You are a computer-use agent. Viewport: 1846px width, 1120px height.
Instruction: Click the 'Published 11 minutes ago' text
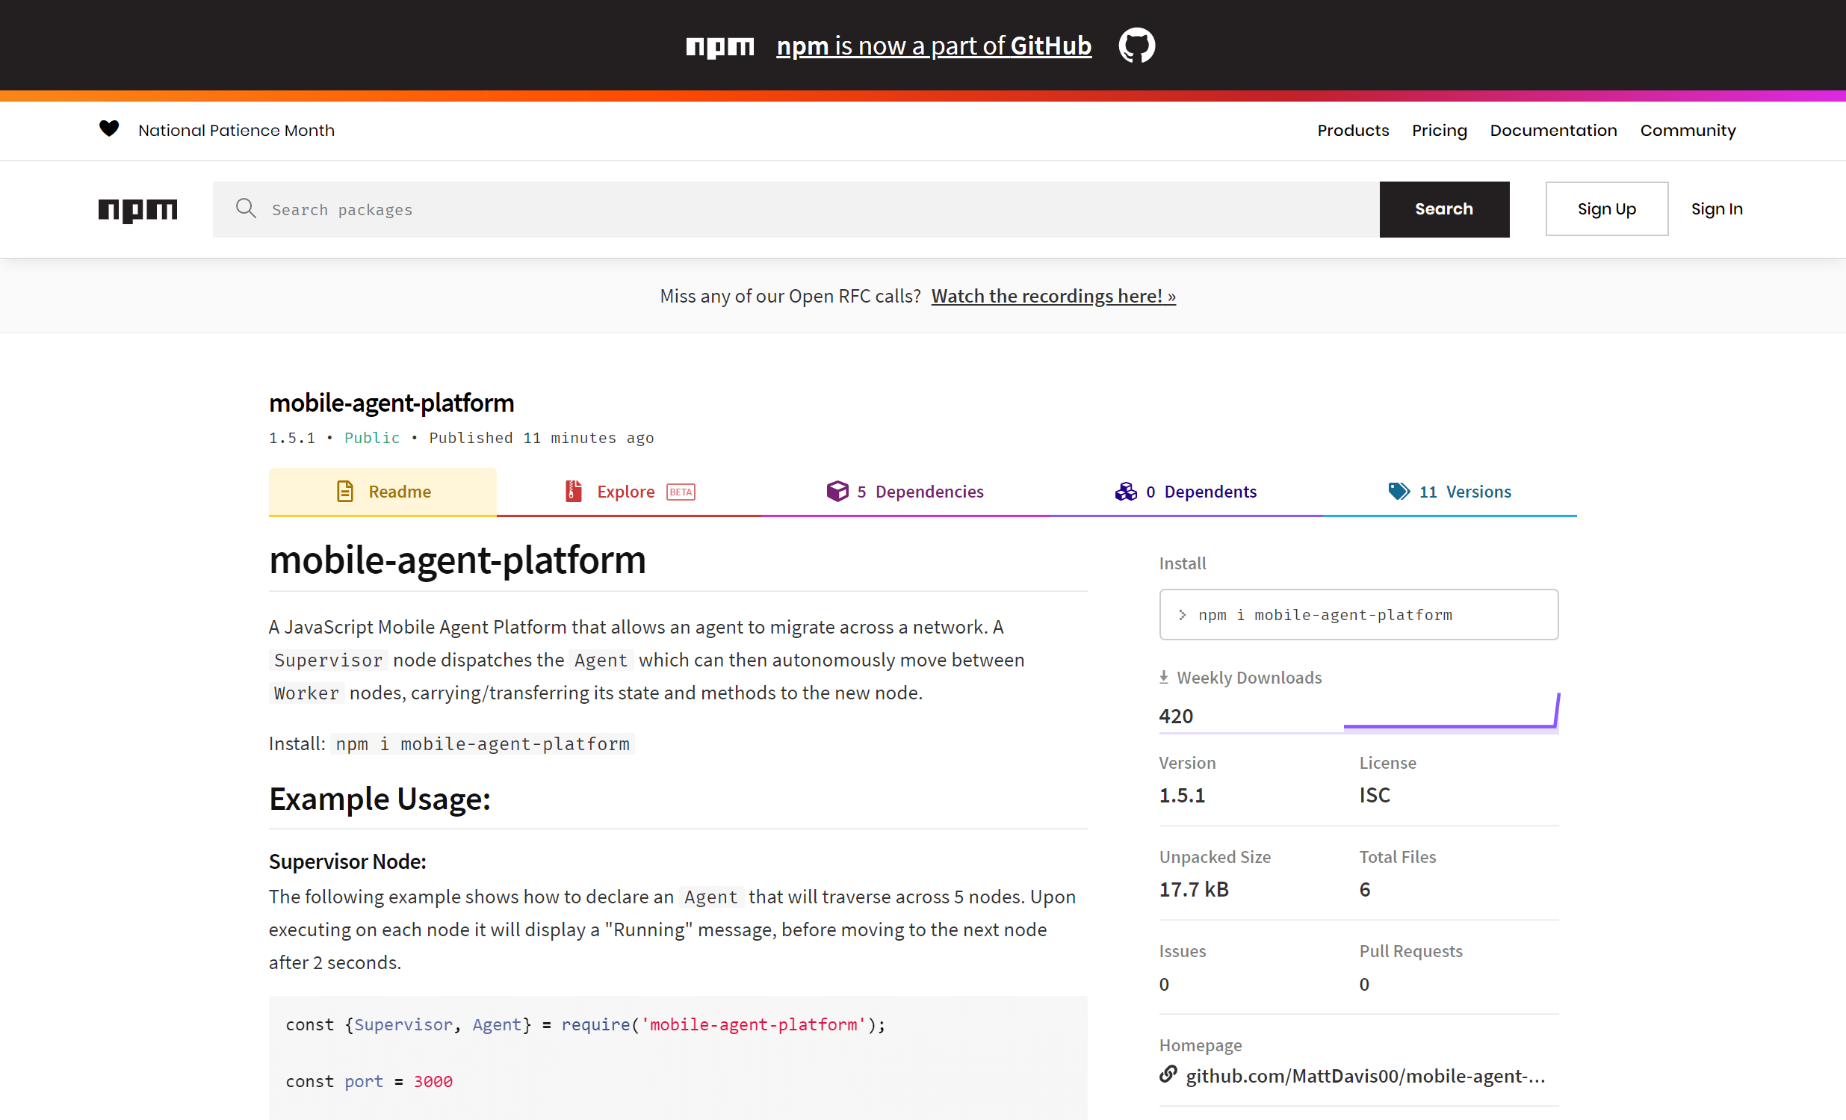click(541, 438)
